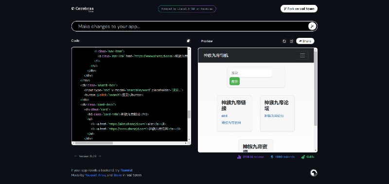389x184 pixels.
Task: Click the closing nav tag line in the code
Action: tap(86, 80)
